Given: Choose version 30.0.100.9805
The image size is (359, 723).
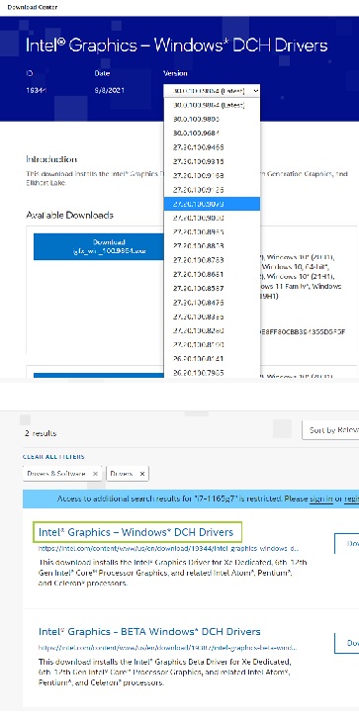Looking at the screenshot, I should point(212,119).
